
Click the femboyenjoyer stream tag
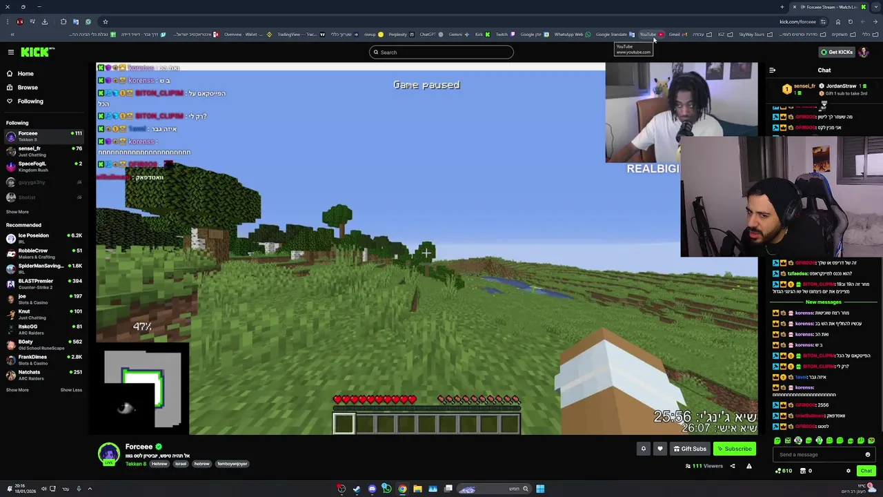pyautogui.click(x=232, y=464)
